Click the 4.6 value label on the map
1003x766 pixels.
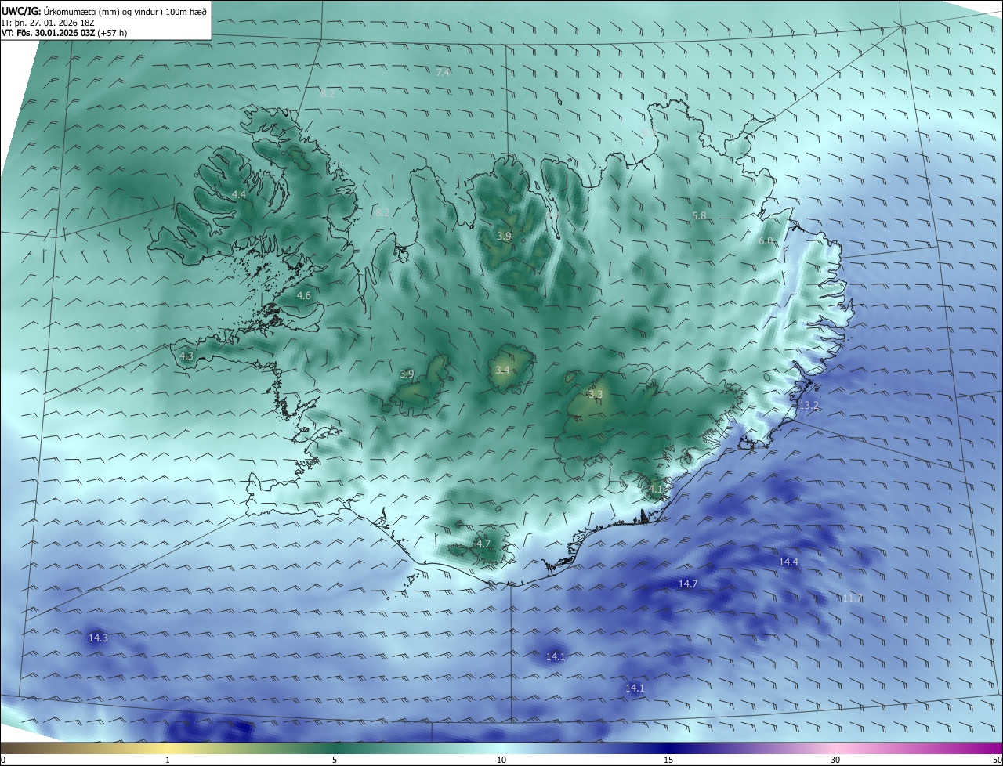304,296
